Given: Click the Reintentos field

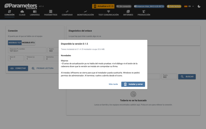Looking at the screenshot, I should click(x=52, y=58).
